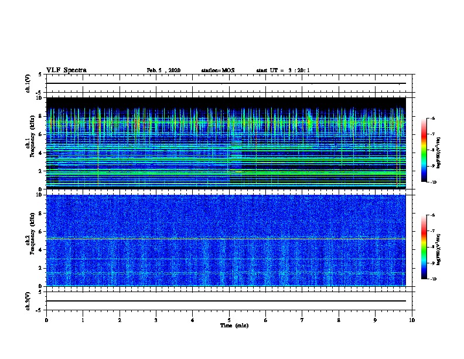Click the "4" frequency tick of the ch.1 spectrogram
464x359 pixels.
[x=40, y=153]
